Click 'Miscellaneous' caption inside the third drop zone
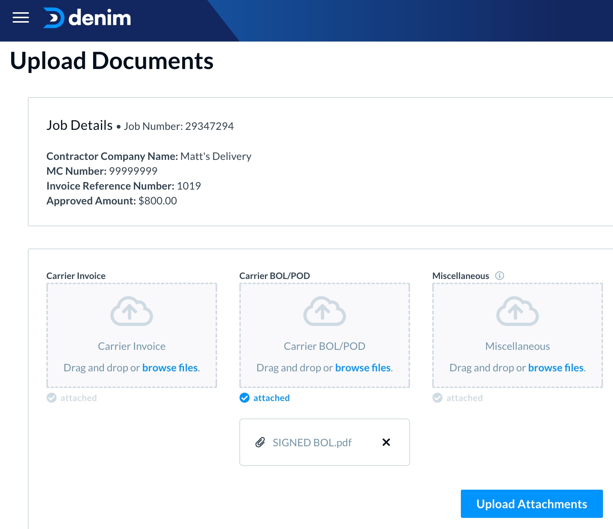This screenshot has height=529, width=613. click(518, 346)
